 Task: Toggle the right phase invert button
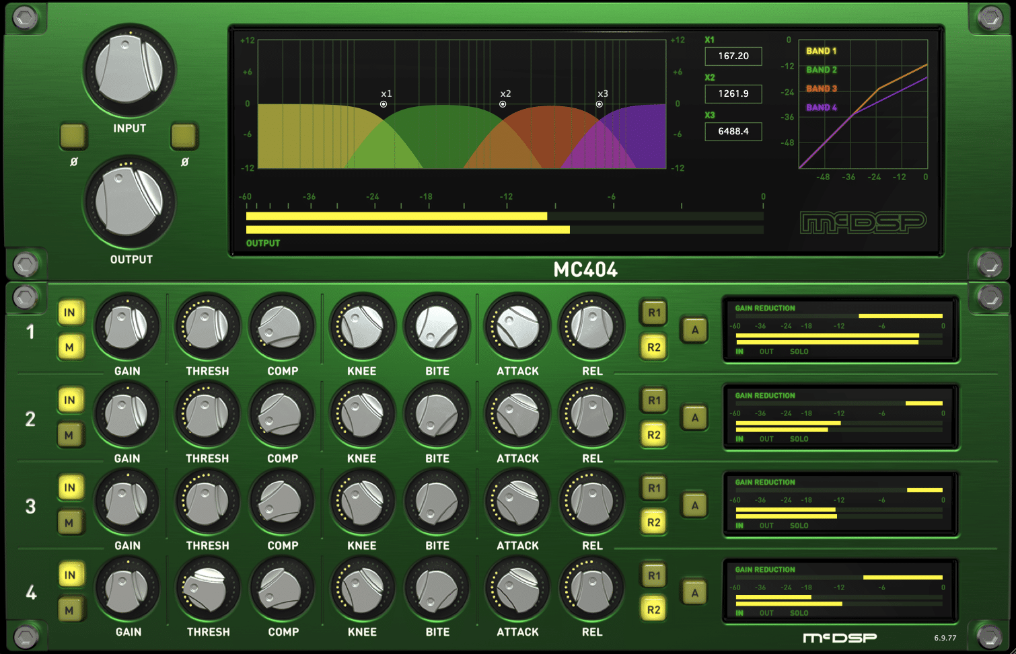click(x=184, y=136)
